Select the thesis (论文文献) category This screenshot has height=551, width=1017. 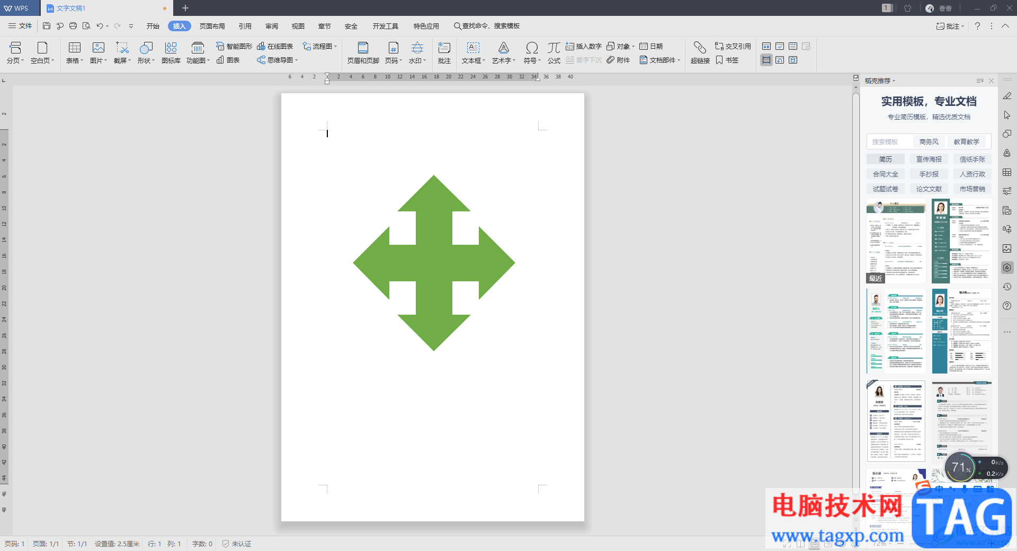click(x=929, y=189)
